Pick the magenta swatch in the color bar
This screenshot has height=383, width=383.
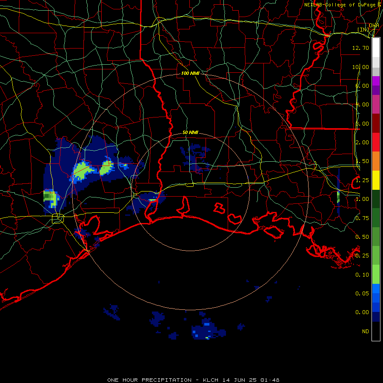[x=376, y=81]
